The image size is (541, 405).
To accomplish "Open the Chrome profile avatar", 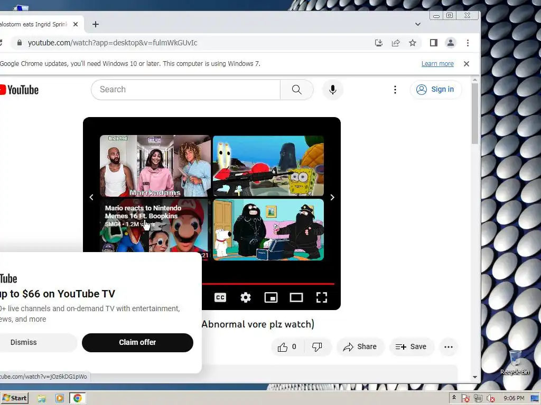I will point(451,43).
